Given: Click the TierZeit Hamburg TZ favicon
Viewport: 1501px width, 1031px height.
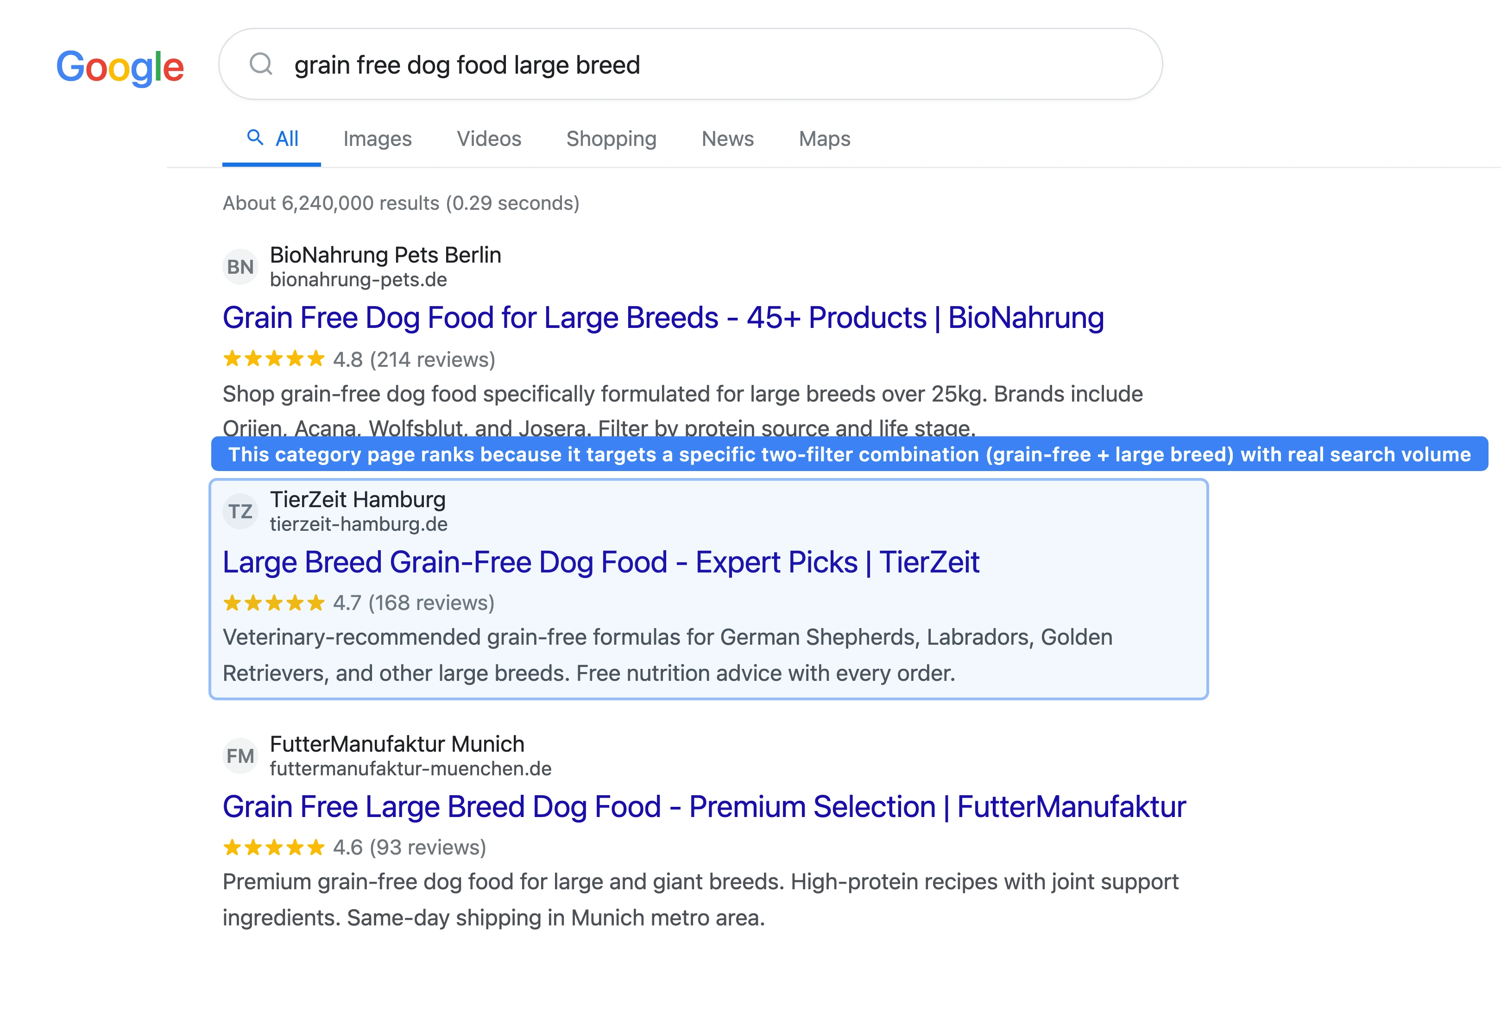Looking at the screenshot, I should pyautogui.click(x=240, y=511).
